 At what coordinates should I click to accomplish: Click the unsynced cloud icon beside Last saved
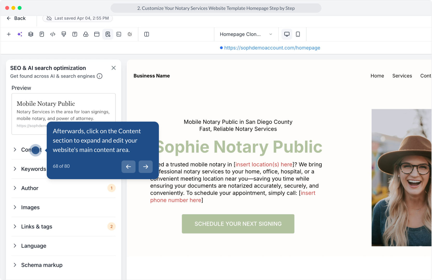pos(49,18)
